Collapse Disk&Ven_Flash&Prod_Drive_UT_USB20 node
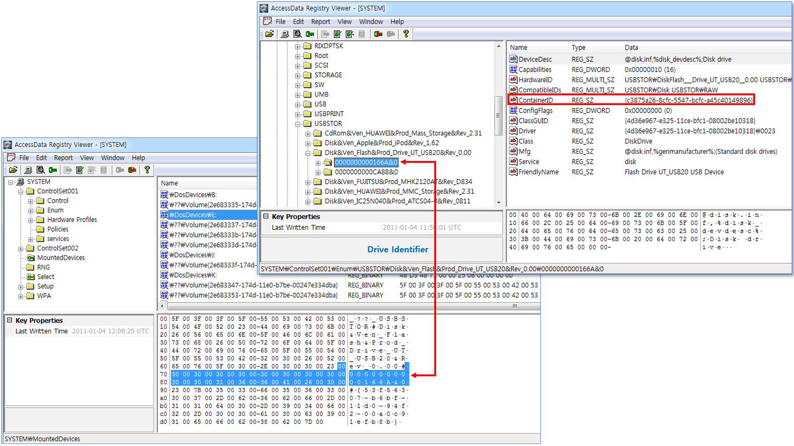 pyautogui.click(x=308, y=153)
